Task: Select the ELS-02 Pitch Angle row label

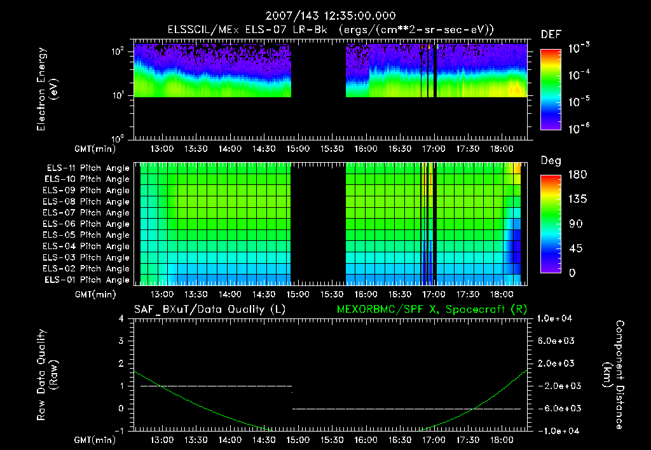Action: point(86,269)
